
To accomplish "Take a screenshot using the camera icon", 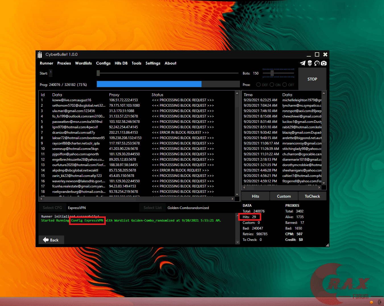I will (324, 63).
